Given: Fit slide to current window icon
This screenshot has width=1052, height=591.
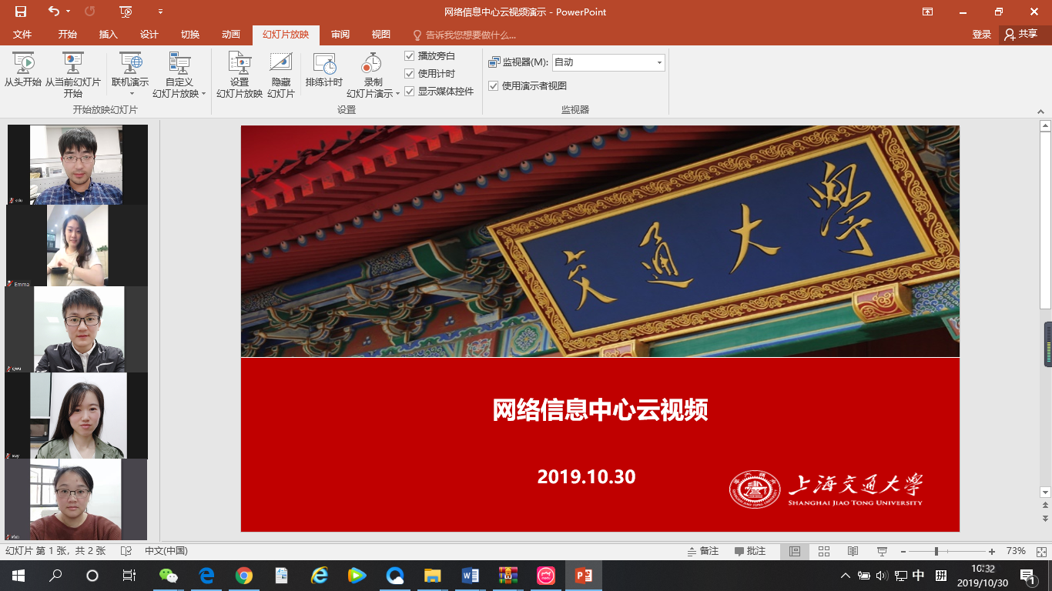Looking at the screenshot, I should 1042,551.
